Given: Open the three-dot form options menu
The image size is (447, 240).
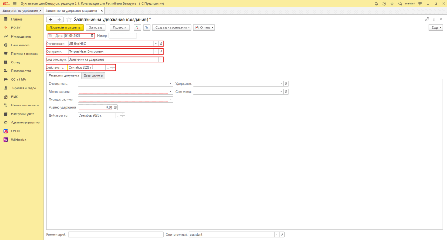Looking at the screenshot, I should click(x=434, y=19).
